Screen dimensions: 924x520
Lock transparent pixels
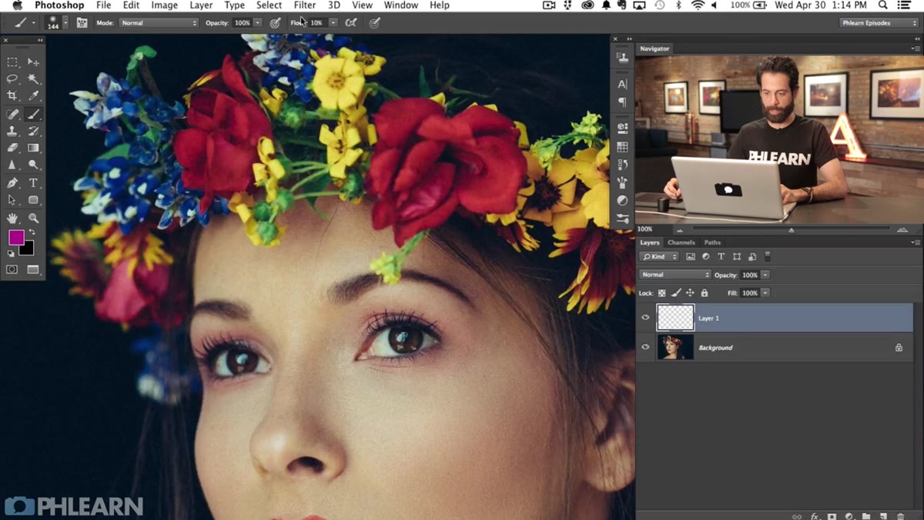click(662, 293)
